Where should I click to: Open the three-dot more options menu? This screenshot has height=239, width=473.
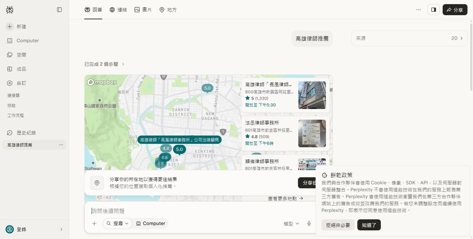pyautogui.click(x=418, y=10)
